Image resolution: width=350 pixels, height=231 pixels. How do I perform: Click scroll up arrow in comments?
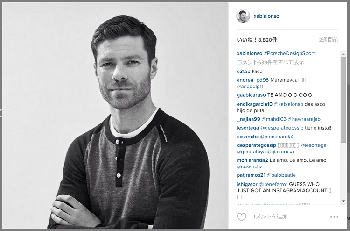click(x=343, y=54)
